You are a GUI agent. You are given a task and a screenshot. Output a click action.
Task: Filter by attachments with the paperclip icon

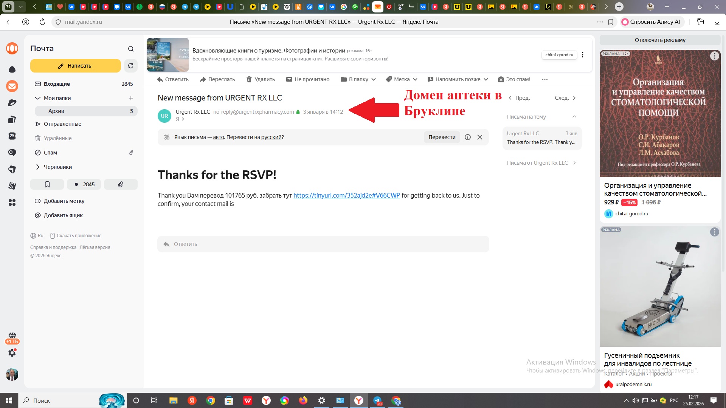coord(121,184)
